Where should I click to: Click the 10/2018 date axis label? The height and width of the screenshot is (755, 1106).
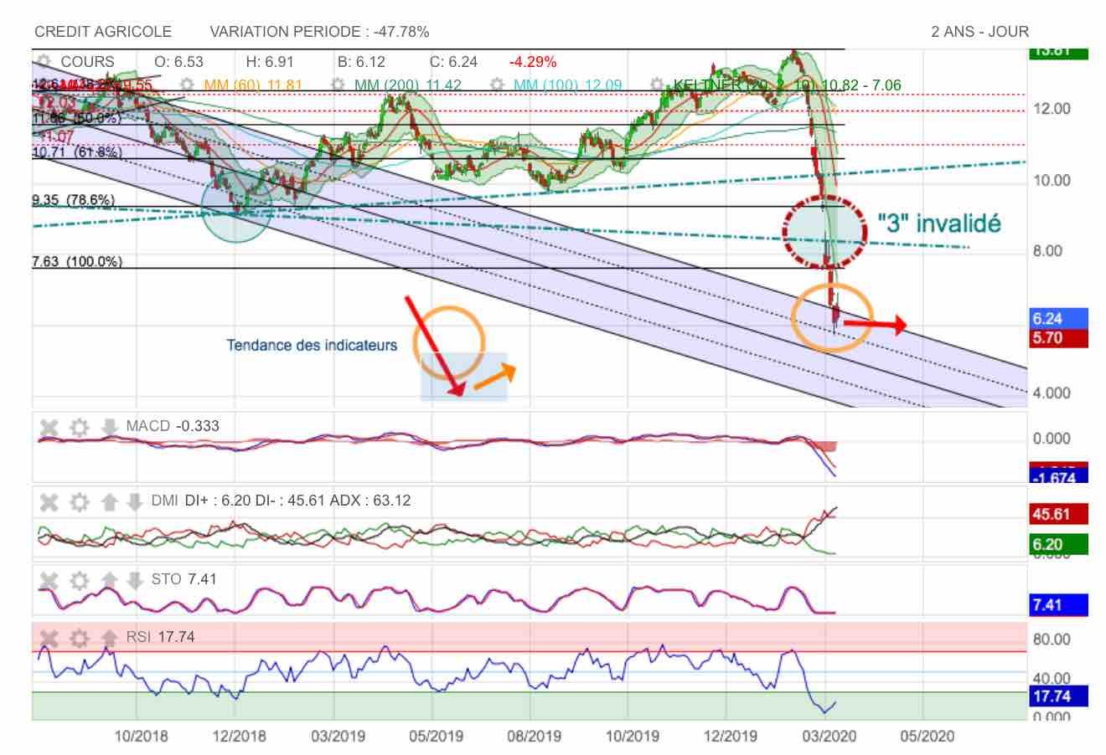140,736
